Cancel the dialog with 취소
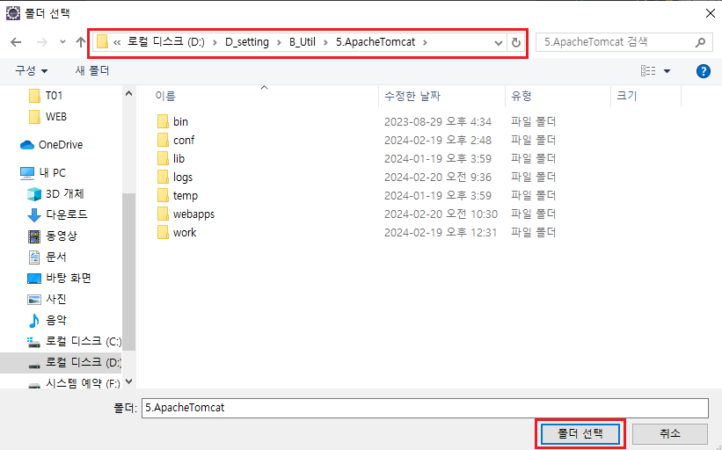The width and height of the screenshot is (722, 450). 669,433
